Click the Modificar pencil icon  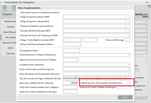(x=14, y=7)
